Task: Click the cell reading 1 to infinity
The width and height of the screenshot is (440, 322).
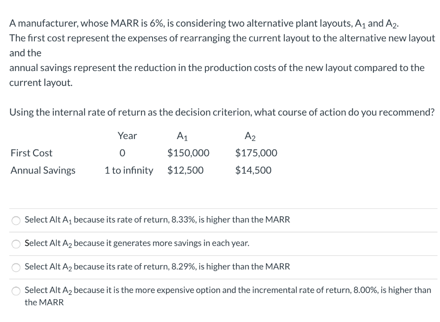Action: click(128, 170)
